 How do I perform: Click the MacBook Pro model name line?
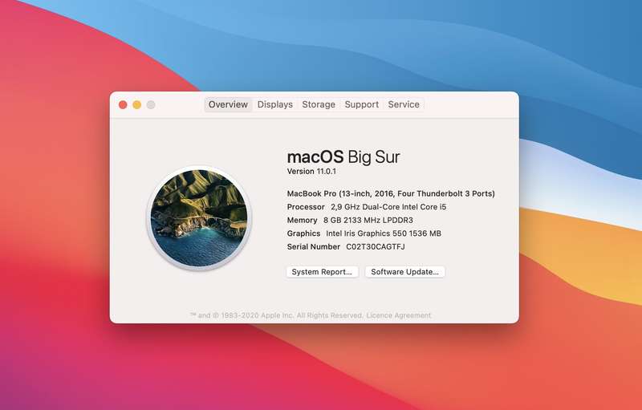click(391, 193)
